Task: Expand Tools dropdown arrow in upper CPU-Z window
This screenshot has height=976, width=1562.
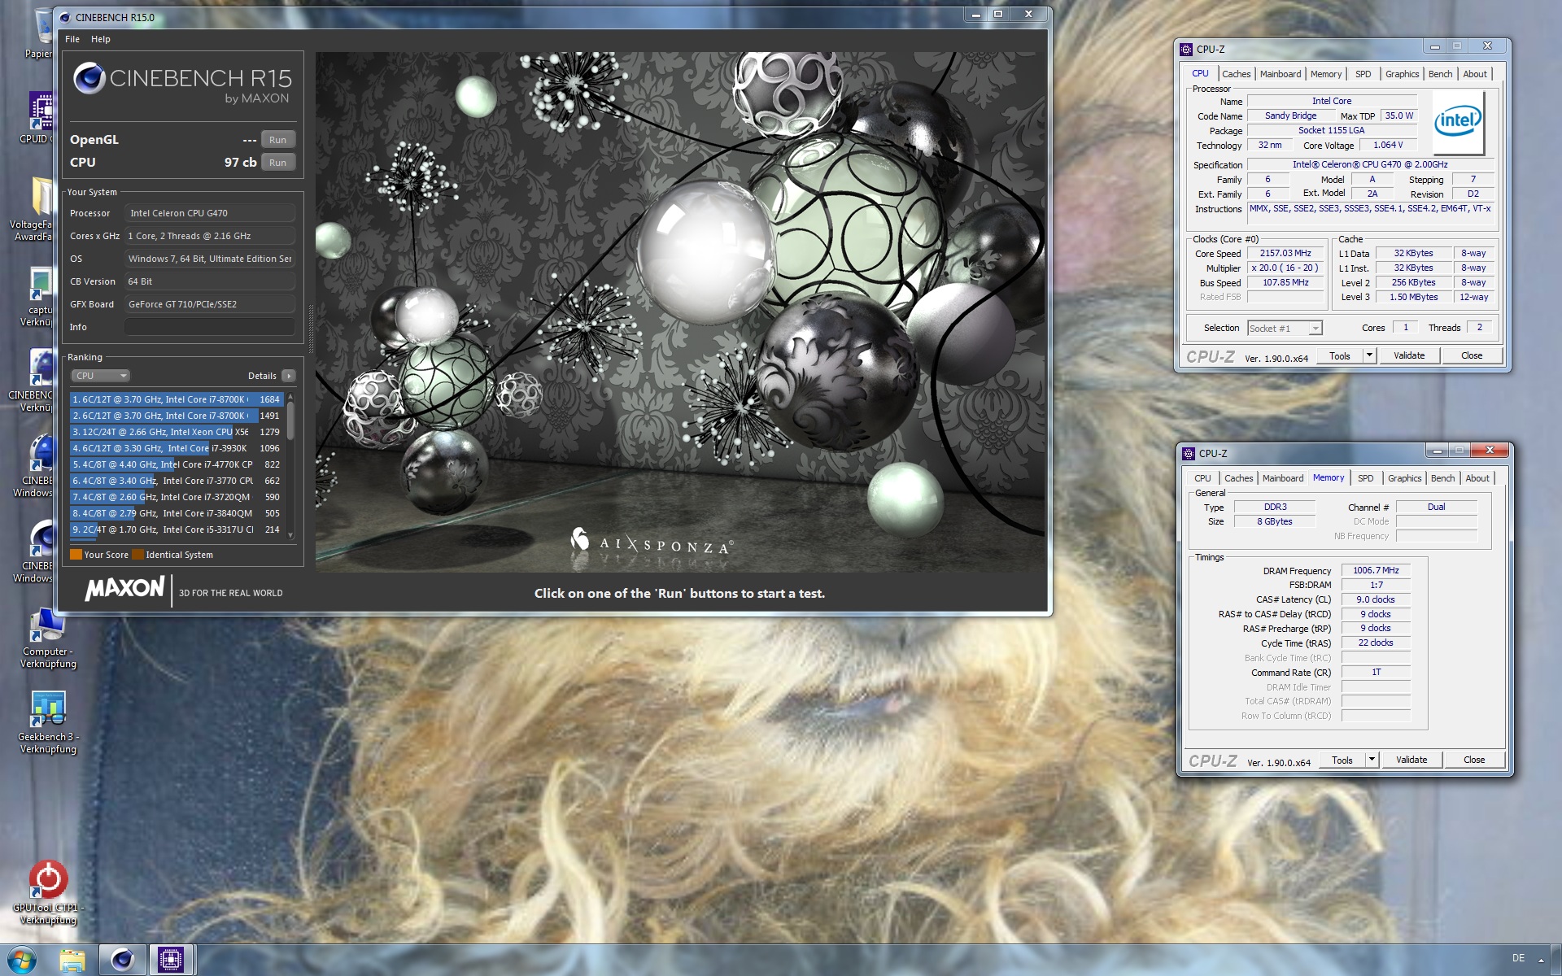Action: [1370, 355]
